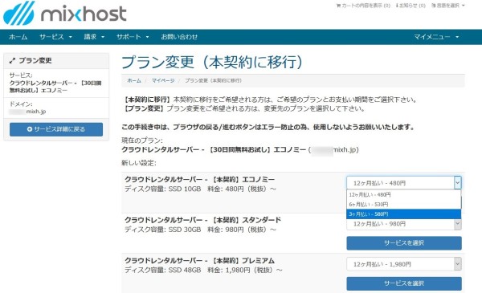Select 12ヶ月払い - 480円 option
This screenshot has width=482, height=293.
[403, 194]
